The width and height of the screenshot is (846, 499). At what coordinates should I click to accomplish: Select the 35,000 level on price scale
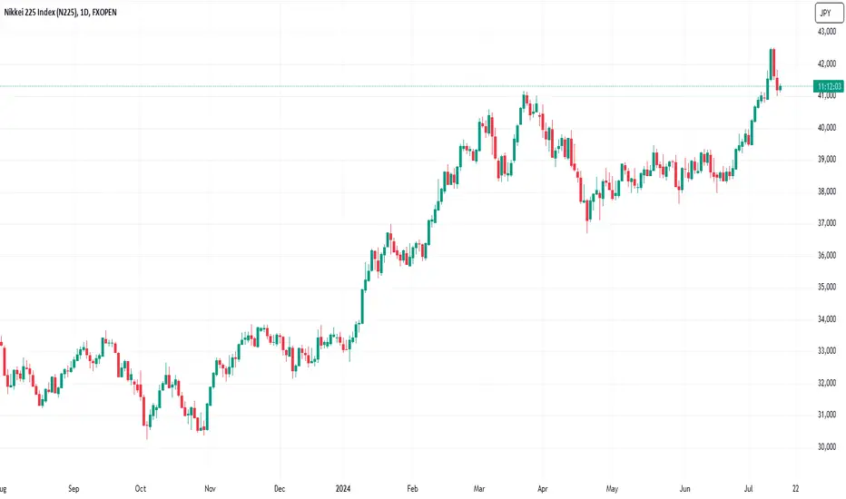[827, 287]
